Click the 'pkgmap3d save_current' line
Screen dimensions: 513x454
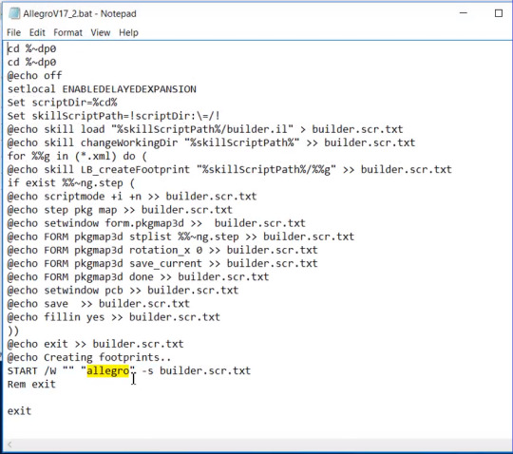coord(162,263)
